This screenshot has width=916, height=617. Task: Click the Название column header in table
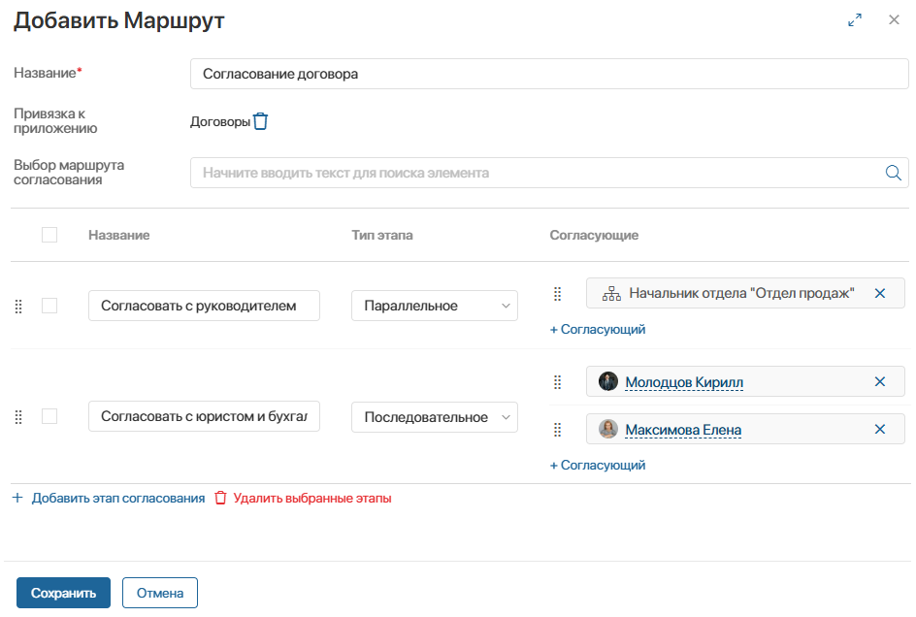coord(119,235)
